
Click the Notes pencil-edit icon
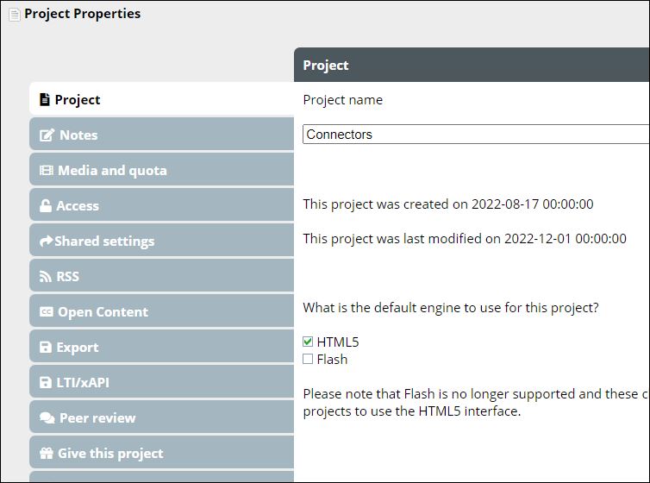click(47, 135)
